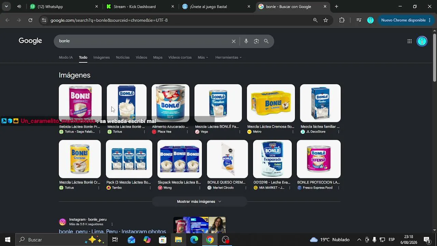Go back to the previous page

8,20
